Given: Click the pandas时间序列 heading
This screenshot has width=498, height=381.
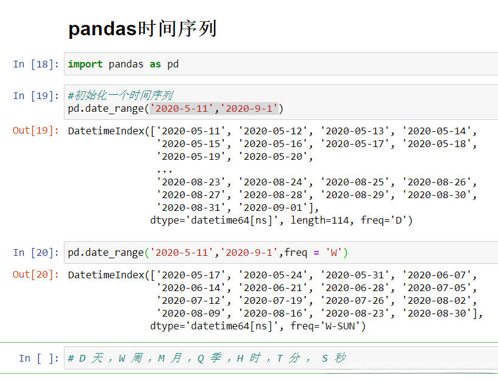Looking at the screenshot, I should coord(142,29).
